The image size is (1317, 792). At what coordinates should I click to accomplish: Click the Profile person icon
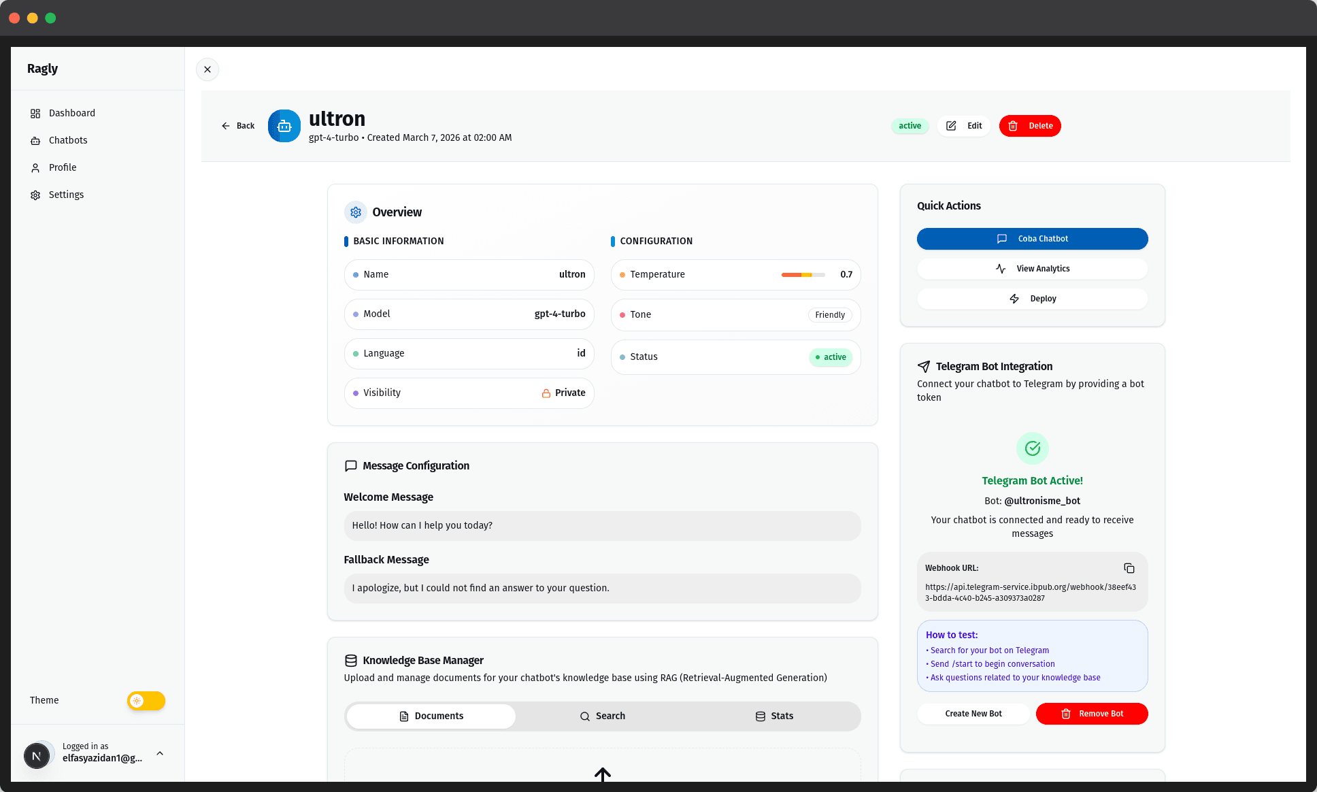[x=35, y=168]
